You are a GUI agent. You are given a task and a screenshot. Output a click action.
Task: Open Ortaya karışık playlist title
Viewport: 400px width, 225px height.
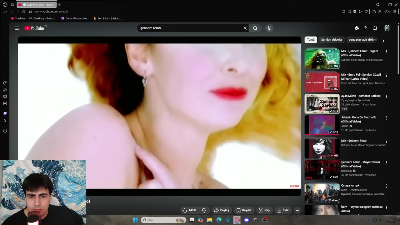[350, 185]
